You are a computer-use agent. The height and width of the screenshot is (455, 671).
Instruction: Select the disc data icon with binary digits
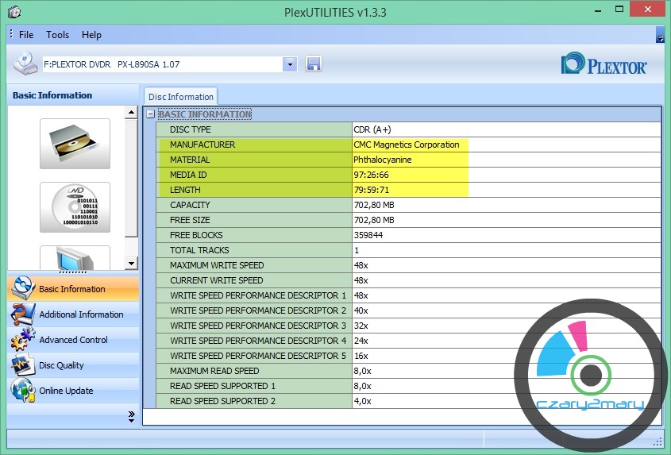(75, 206)
